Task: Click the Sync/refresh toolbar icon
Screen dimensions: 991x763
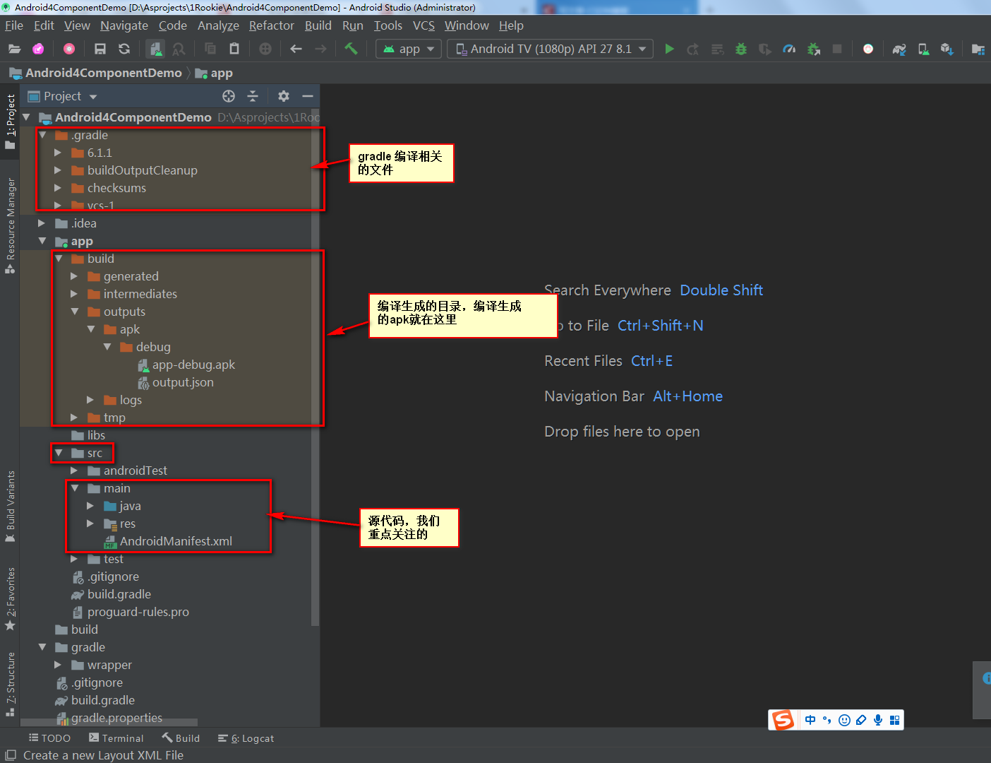Action: [x=124, y=49]
